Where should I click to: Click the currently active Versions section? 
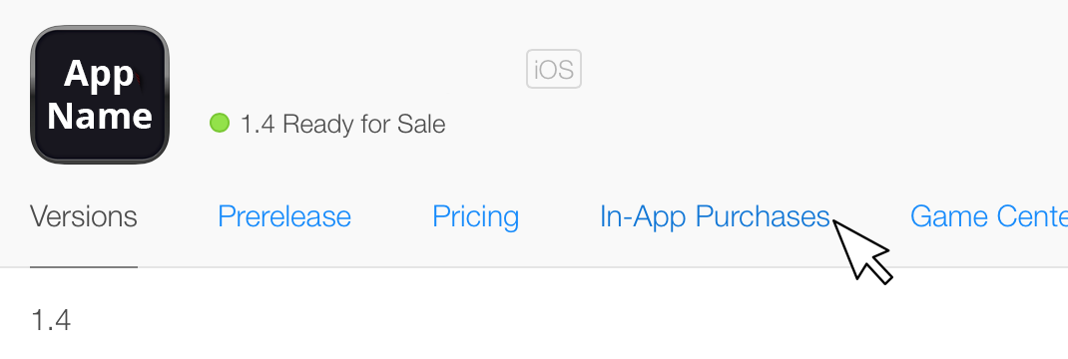pyautogui.click(x=84, y=217)
